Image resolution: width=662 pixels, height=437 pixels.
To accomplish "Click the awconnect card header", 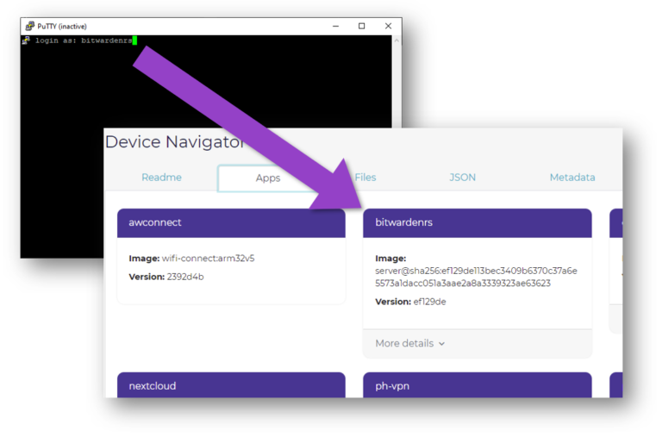I will pyautogui.click(x=231, y=222).
